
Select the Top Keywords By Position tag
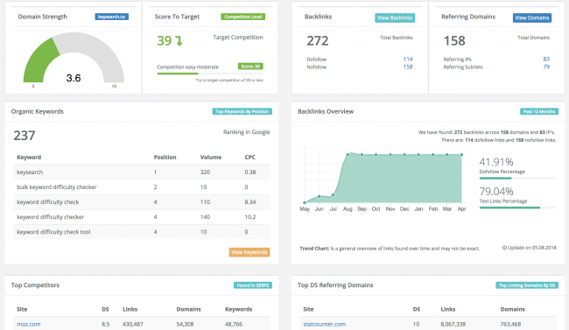point(242,111)
